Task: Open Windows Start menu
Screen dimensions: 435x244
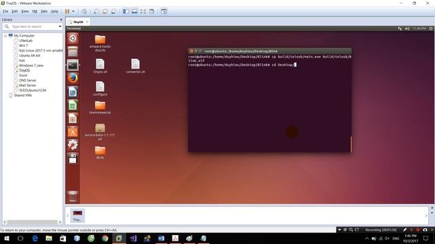Action: coord(7,239)
